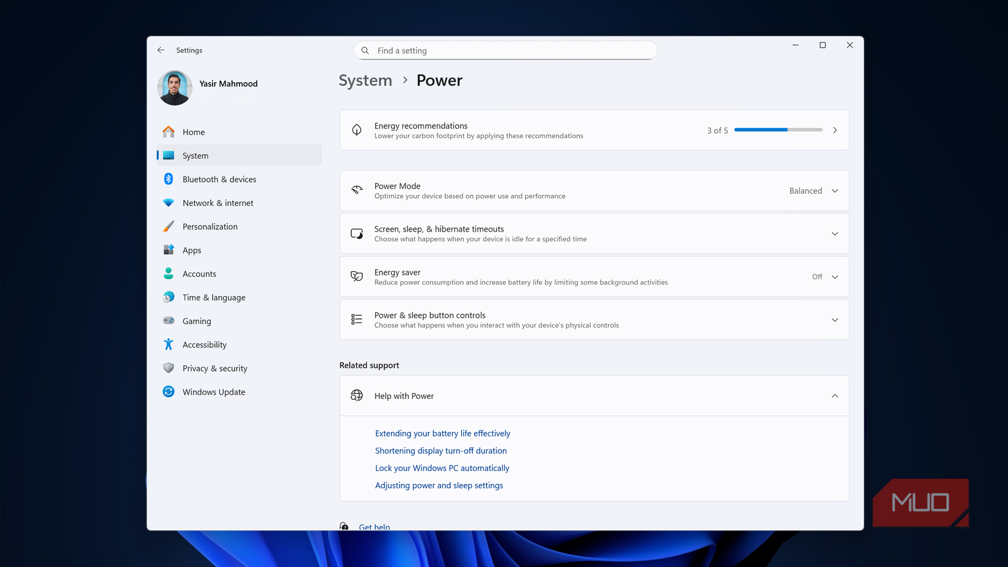
Task: Expand Screen, sleep, & hibernate timeouts
Action: (x=594, y=233)
